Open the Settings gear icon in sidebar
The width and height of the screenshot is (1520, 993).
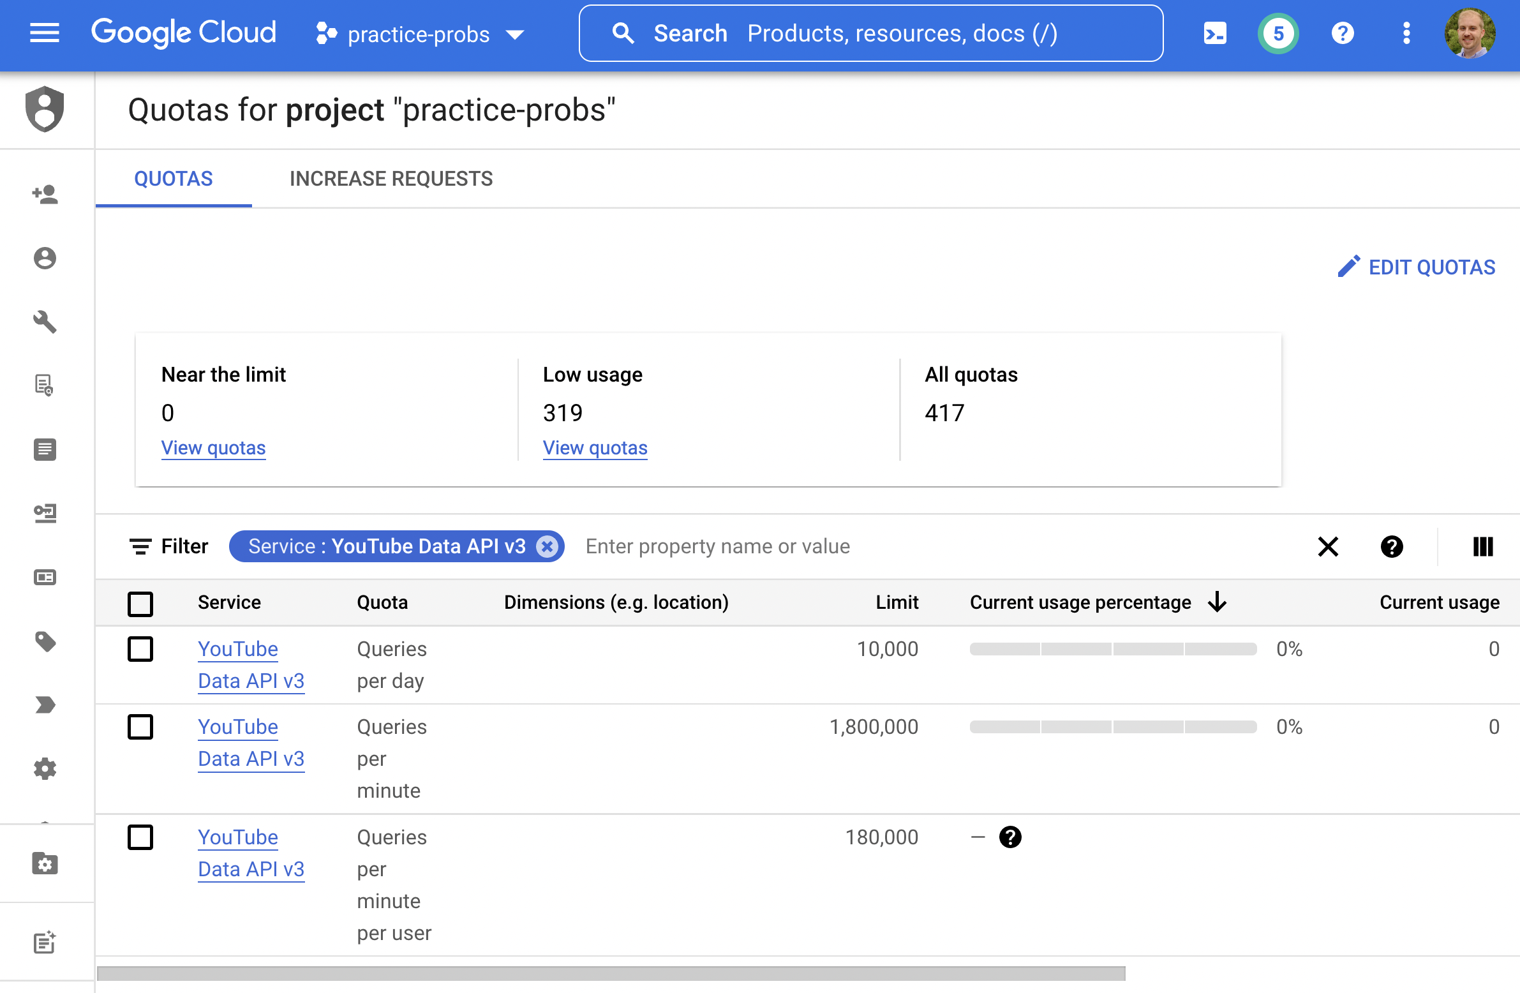[x=46, y=769]
